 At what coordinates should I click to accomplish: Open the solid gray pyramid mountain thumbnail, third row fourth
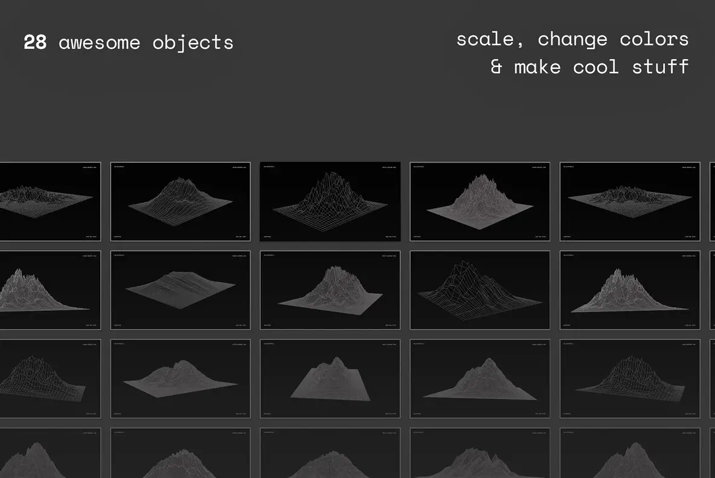[x=479, y=378]
